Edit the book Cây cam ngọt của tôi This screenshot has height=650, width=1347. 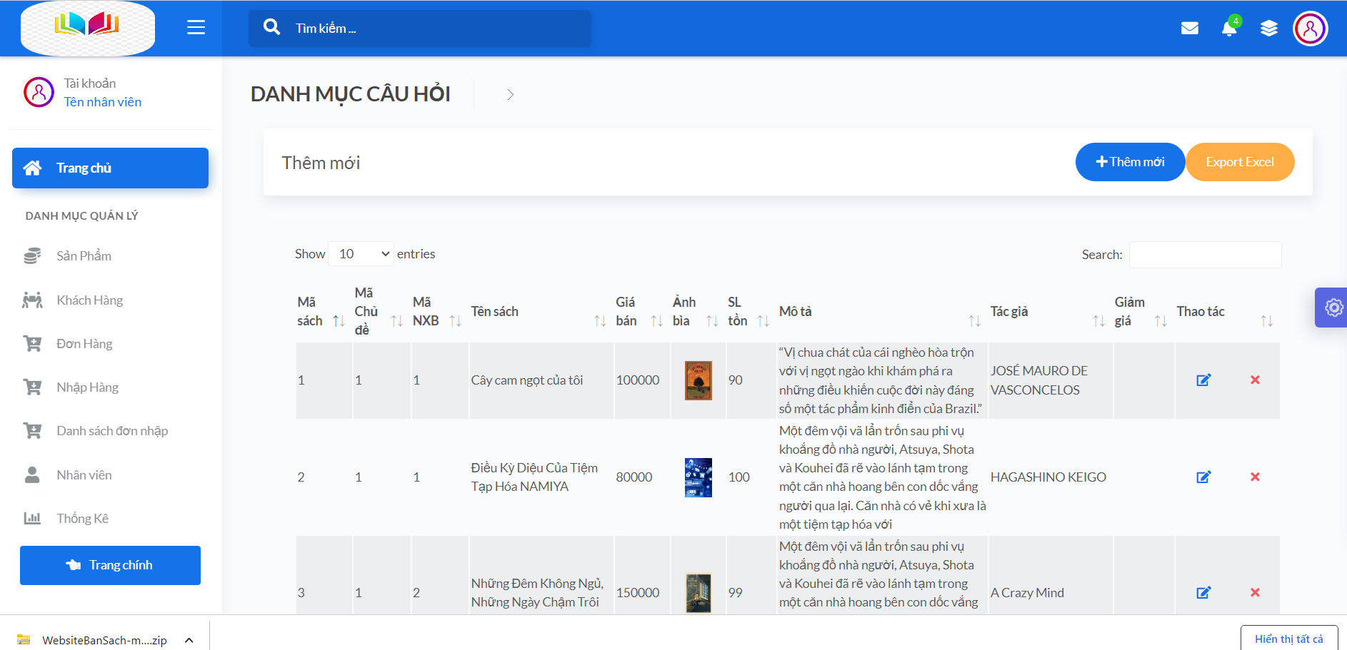coord(1203,380)
